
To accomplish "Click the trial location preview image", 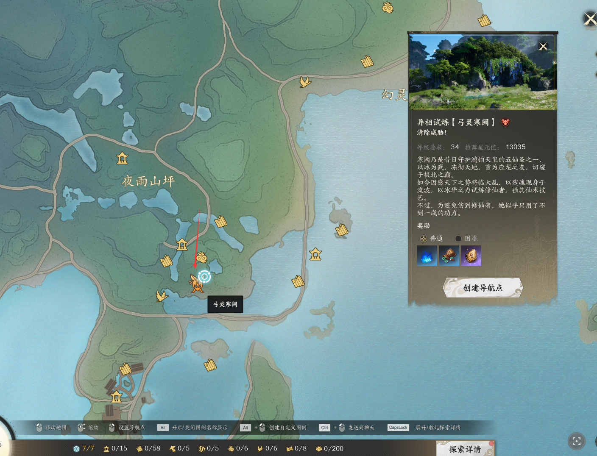I will click(483, 72).
